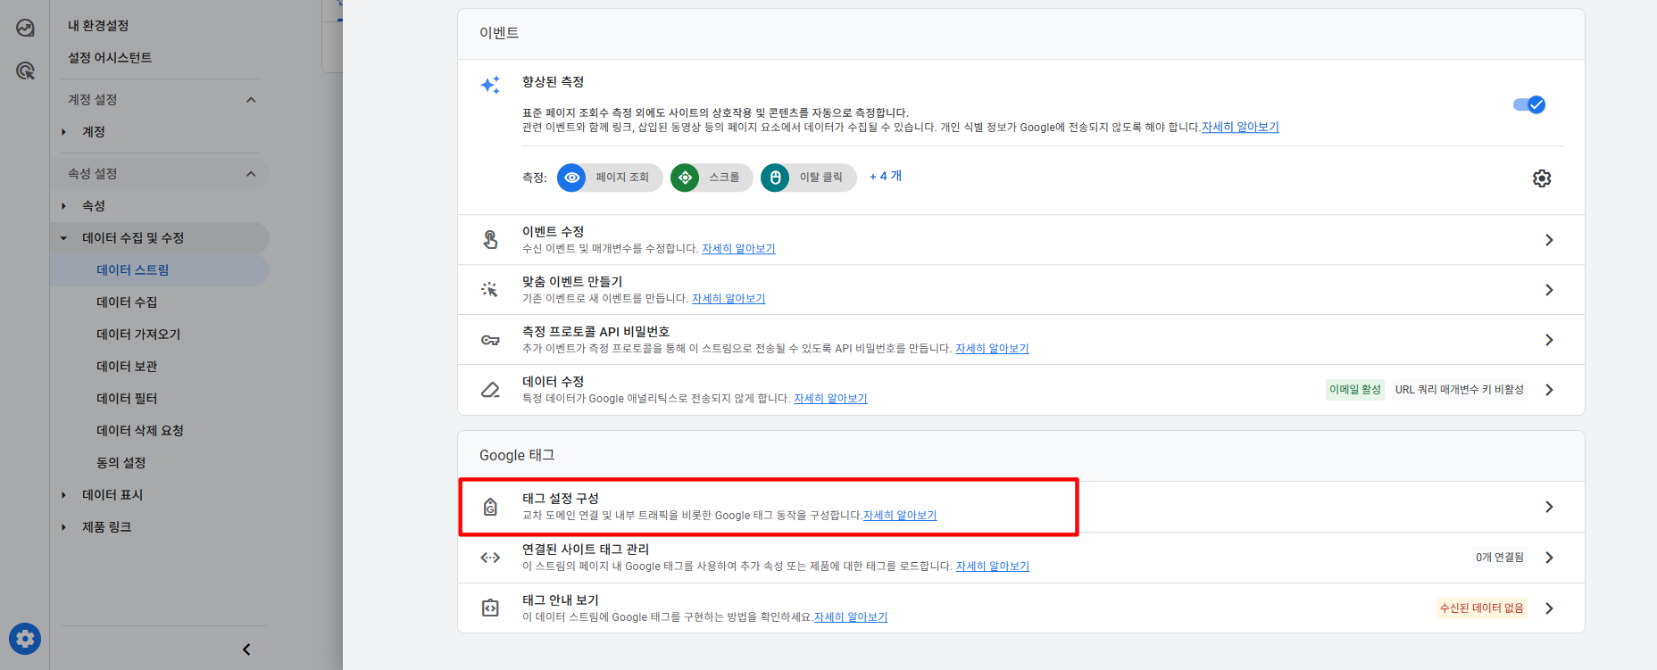Click the 태그 안내 보기 instructions icon
This screenshot has height=670, width=1657.
coord(490,608)
